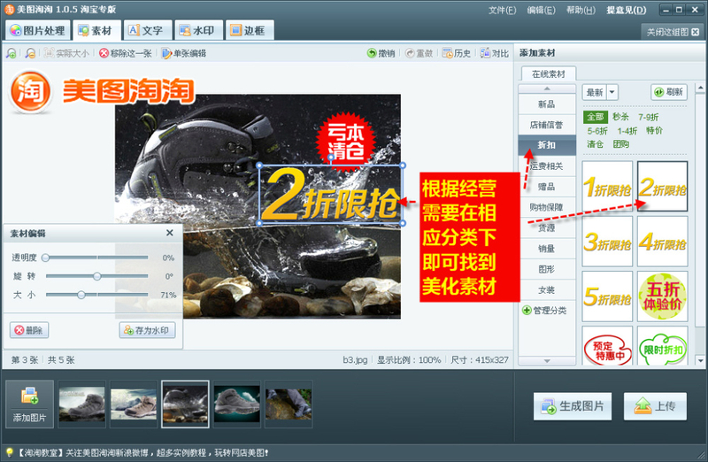Select the 5-6折 filter tag
This screenshot has width=708, height=462.
[x=596, y=131]
